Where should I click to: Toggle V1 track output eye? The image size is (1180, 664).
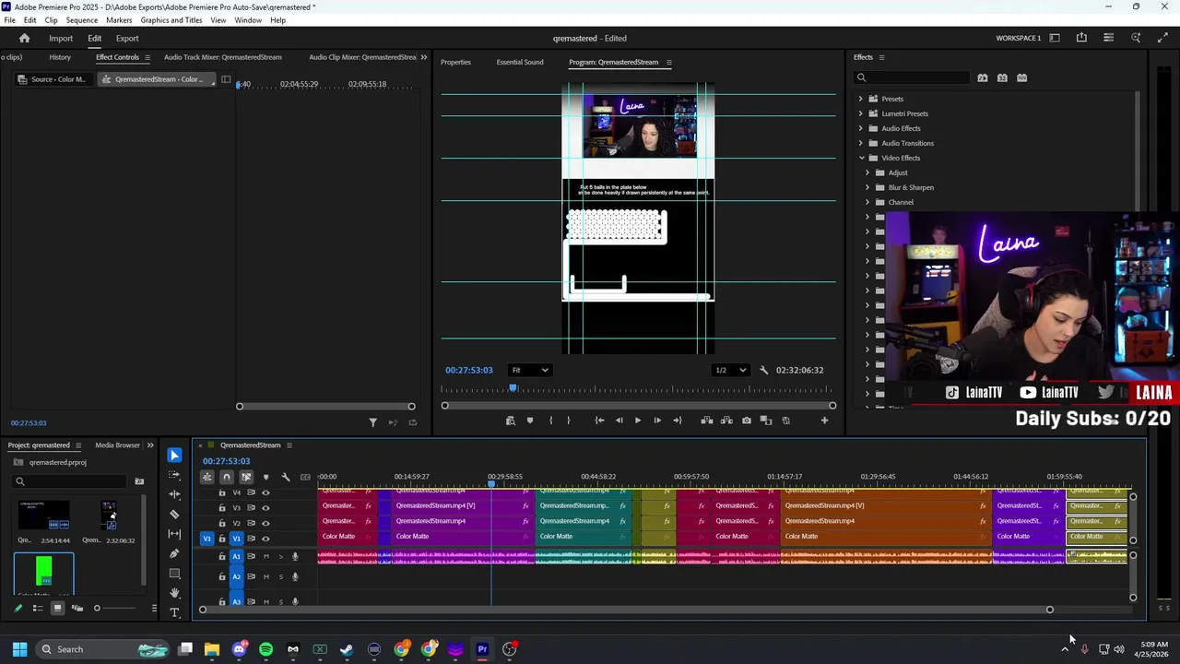click(265, 539)
